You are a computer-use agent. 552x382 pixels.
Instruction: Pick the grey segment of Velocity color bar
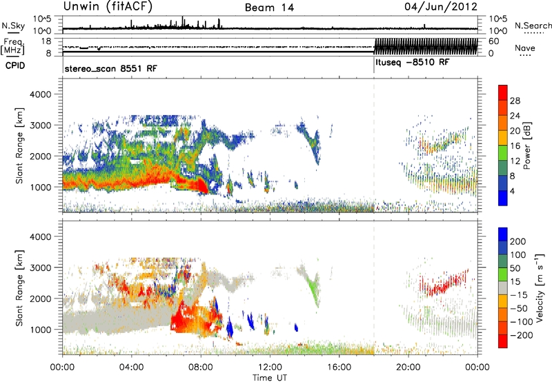tap(503, 288)
